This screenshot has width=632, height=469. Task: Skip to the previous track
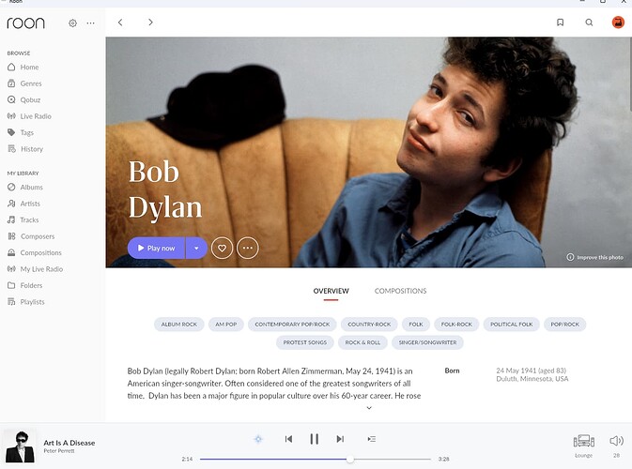(x=288, y=439)
